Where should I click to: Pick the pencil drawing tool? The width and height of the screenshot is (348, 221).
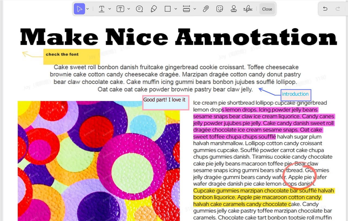pos(154,9)
